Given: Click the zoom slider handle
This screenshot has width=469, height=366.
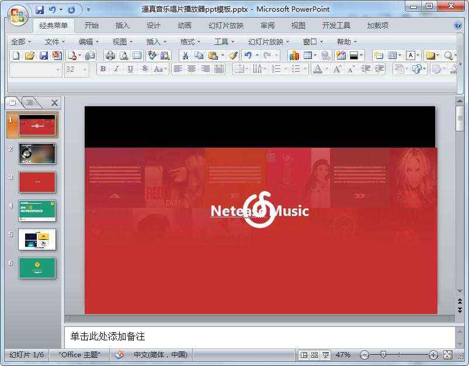Looking at the screenshot, I should click(x=383, y=355).
